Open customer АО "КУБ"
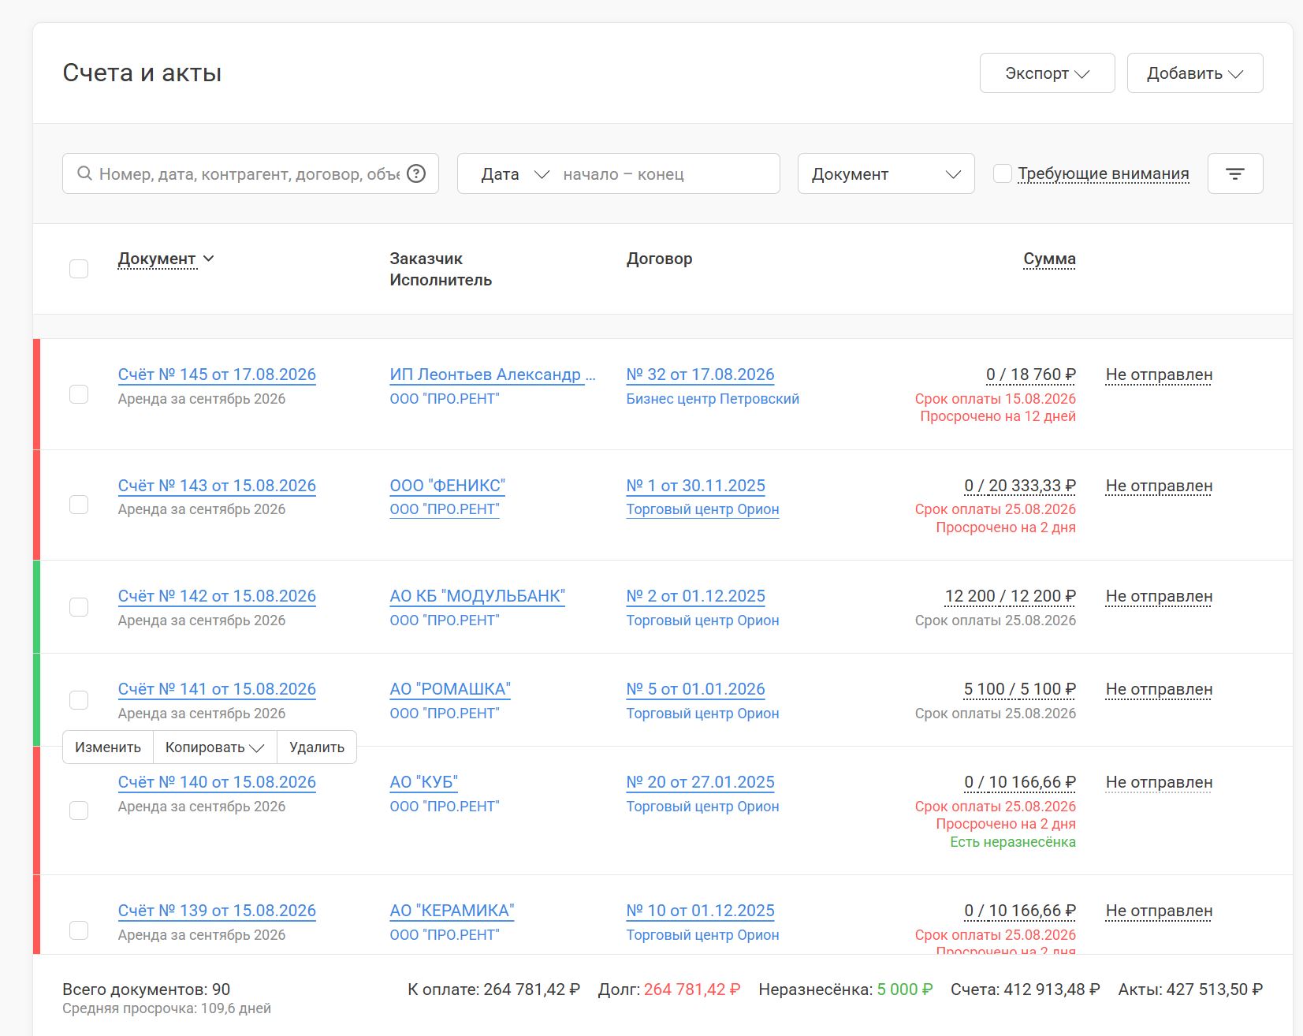The image size is (1303, 1036). 423,782
